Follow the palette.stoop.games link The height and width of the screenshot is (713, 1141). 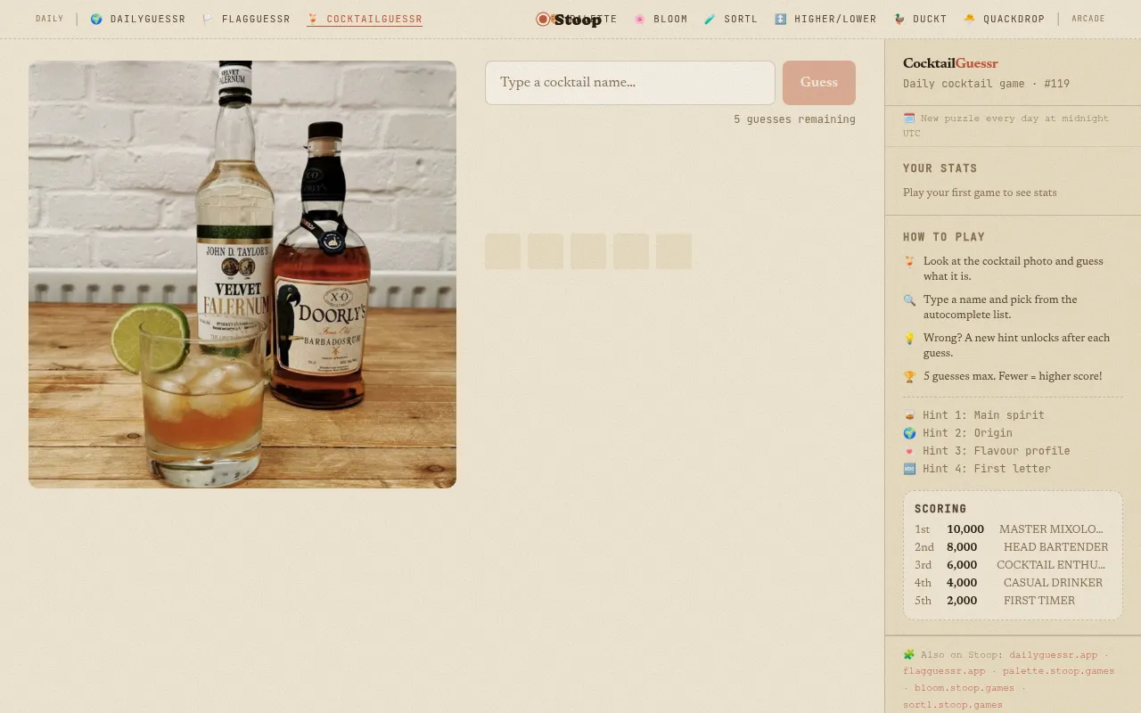(1058, 671)
